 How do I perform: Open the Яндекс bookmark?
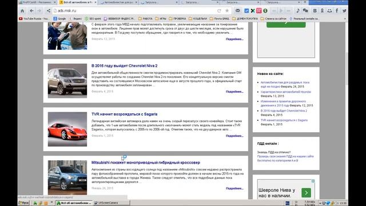tap(75, 18)
